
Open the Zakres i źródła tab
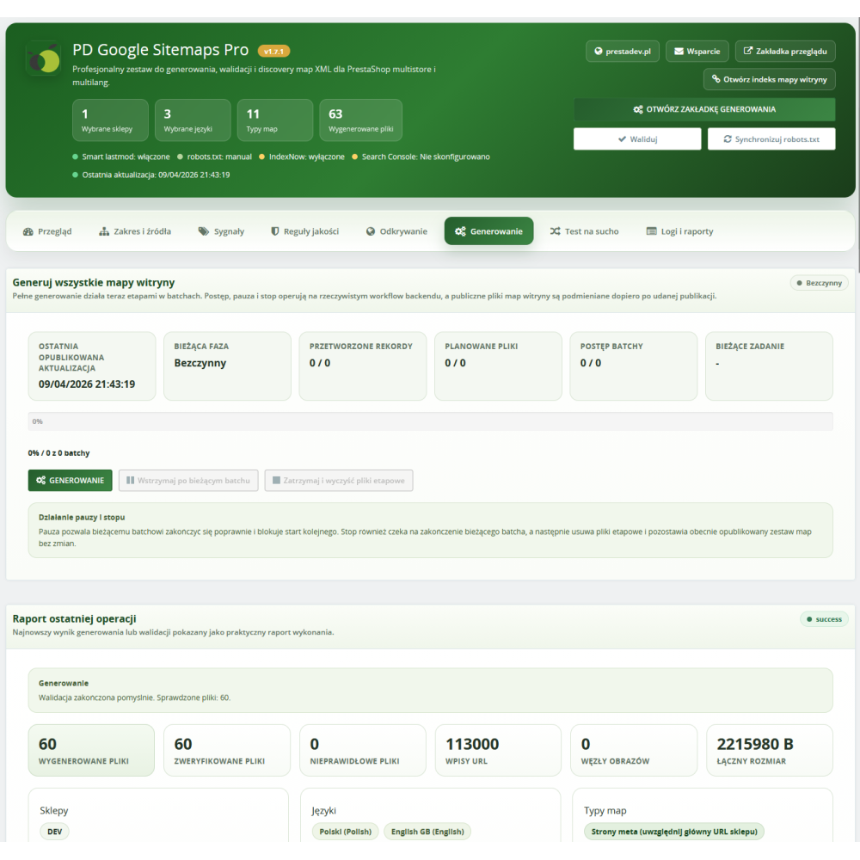coord(135,231)
